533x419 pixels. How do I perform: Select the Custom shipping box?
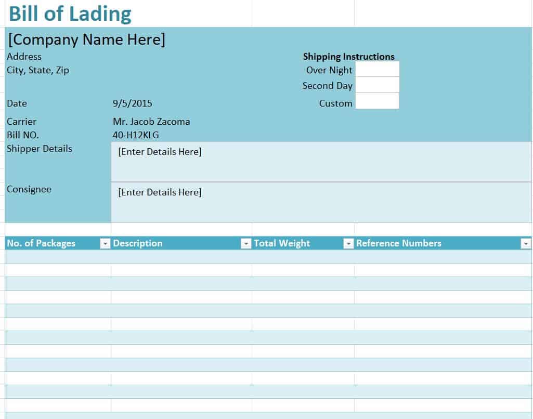pos(377,102)
